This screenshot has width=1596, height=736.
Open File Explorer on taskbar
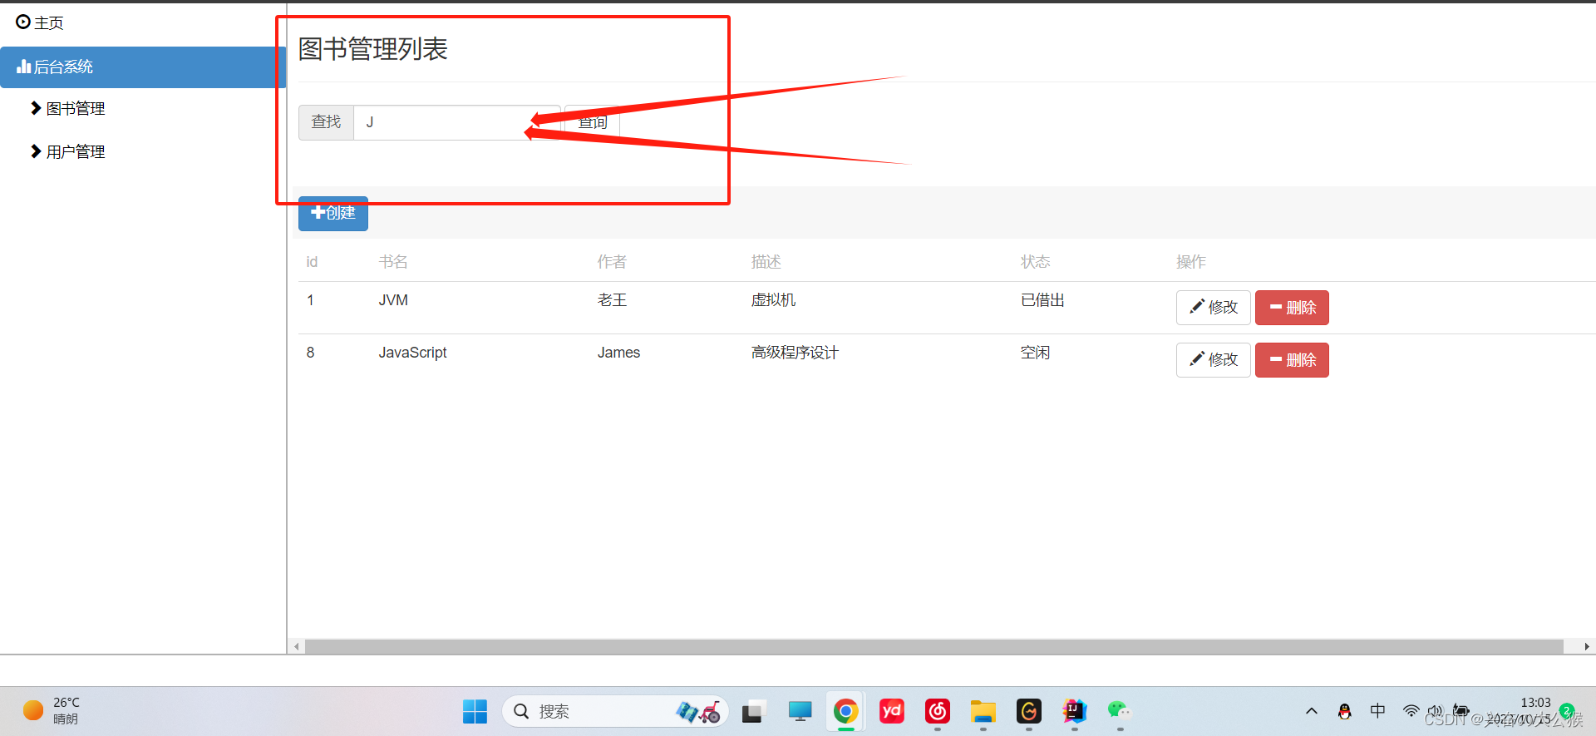(x=983, y=711)
